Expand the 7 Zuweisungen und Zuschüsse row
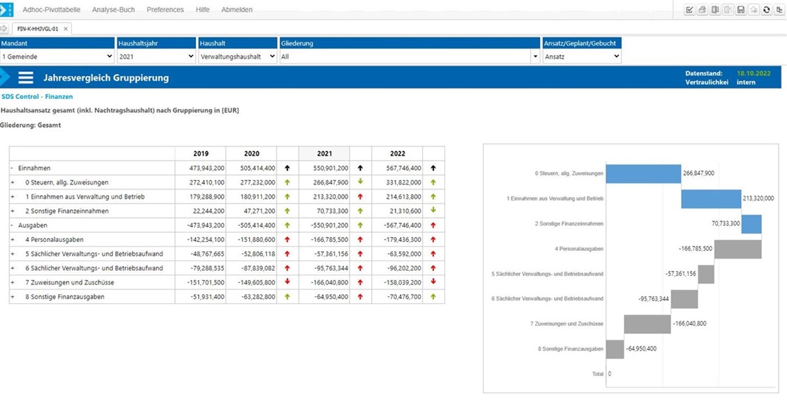 click(x=13, y=283)
